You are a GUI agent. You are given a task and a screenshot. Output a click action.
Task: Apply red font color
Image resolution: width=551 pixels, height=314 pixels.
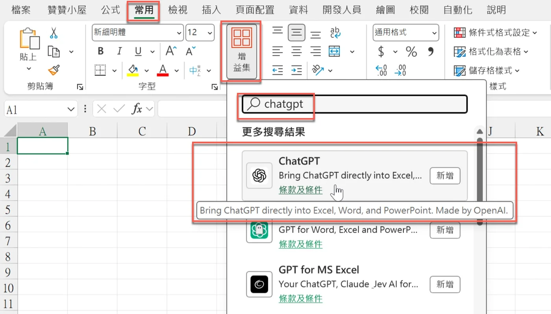coord(163,70)
